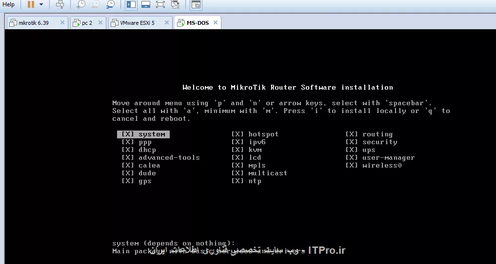Close the VMware ESXi 5 tab
This screenshot has width=496, height=264.
167,22
